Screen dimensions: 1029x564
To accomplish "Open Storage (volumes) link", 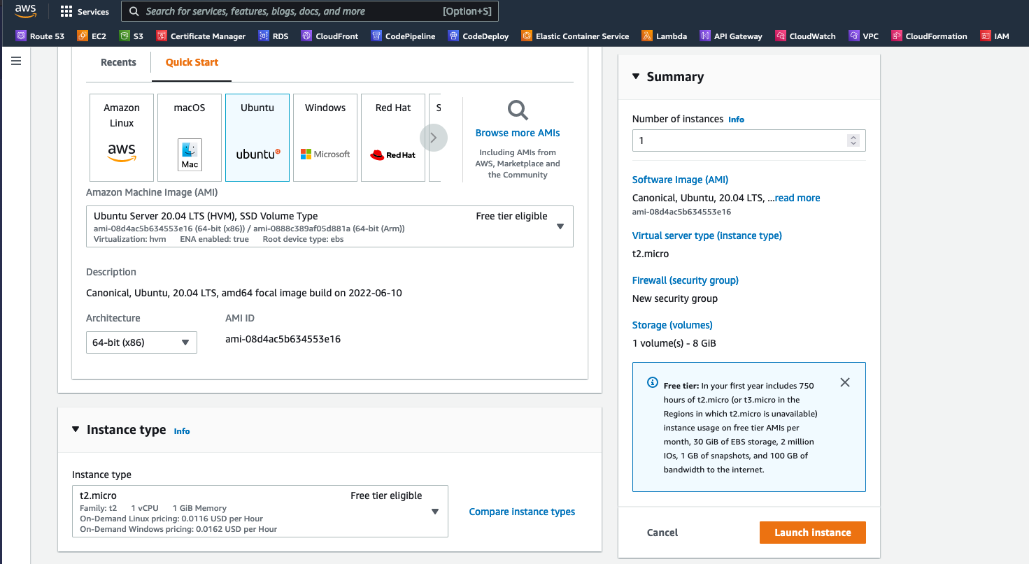I will coord(672,325).
